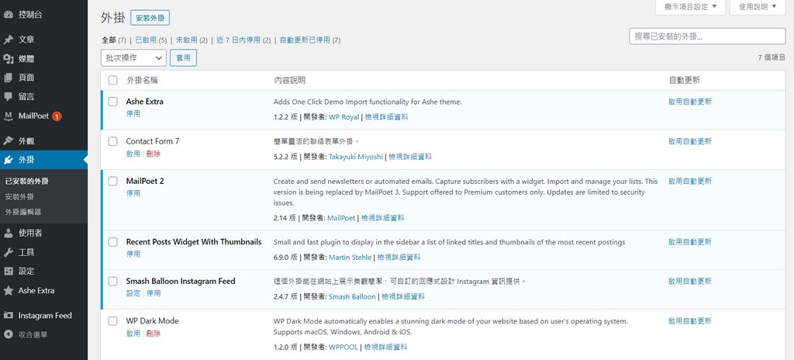
Task: Click the 頁面 pages icon
Action: click(x=9, y=78)
